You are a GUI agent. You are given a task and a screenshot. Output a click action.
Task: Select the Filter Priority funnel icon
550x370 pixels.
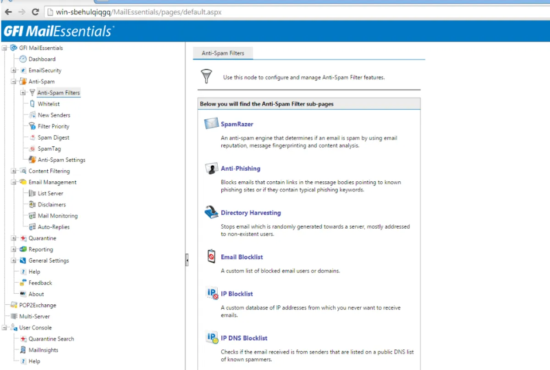(x=32, y=126)
